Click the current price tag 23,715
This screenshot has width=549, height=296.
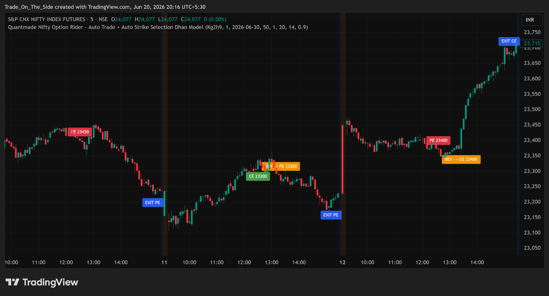tap(532, 43)
